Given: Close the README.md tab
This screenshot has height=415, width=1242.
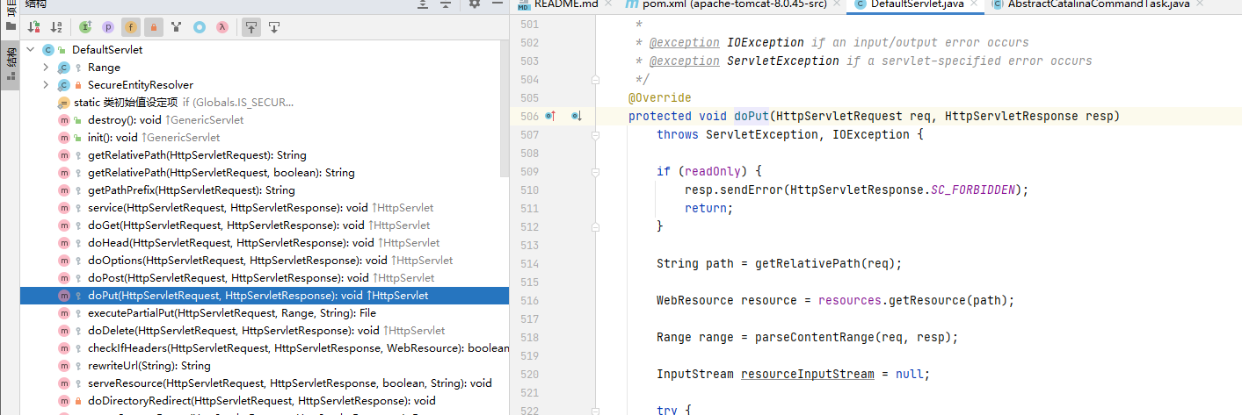Looking at the screenshot, I should 608,4.
